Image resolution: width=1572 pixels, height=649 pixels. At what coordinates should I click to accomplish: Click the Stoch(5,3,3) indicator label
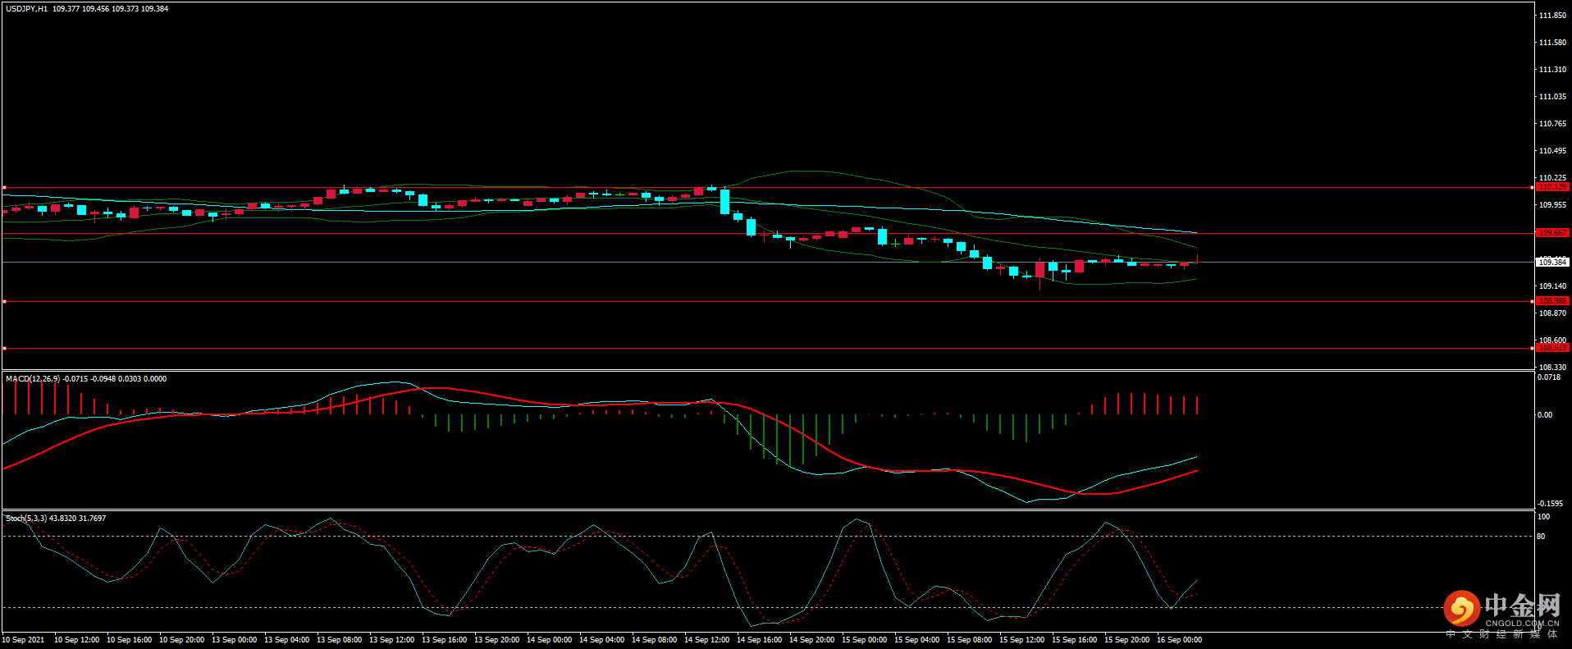point(26,519)
